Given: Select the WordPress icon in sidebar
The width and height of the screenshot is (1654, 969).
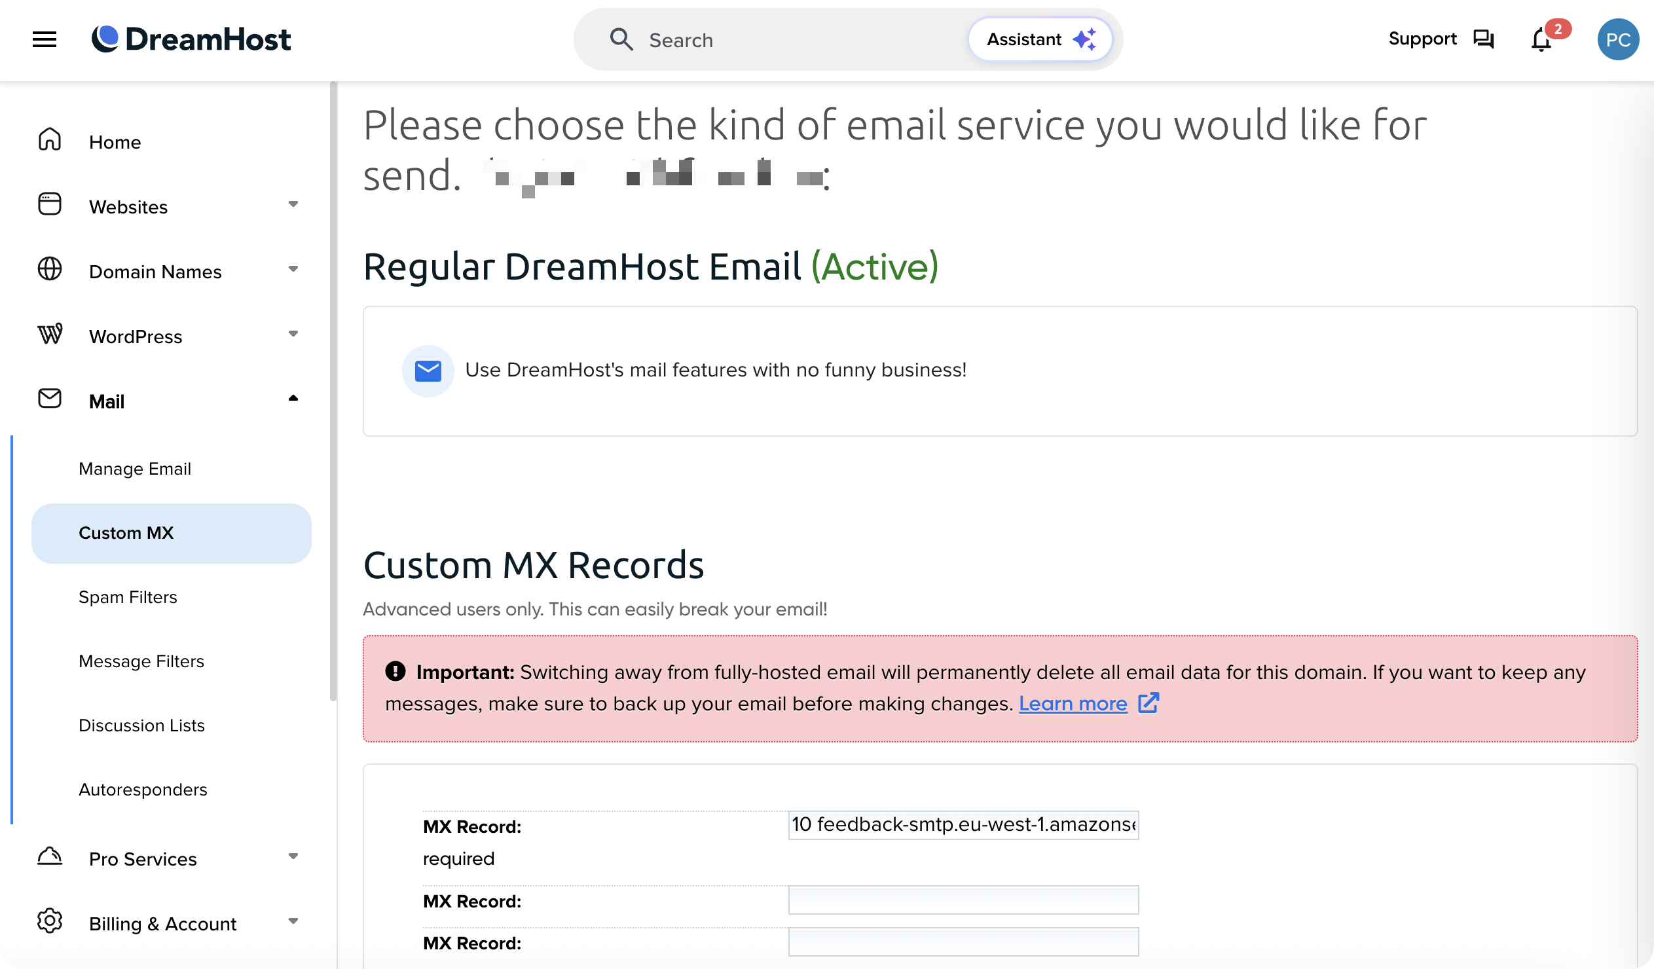Looking at the screenshot, I should [x=49, y=334].
